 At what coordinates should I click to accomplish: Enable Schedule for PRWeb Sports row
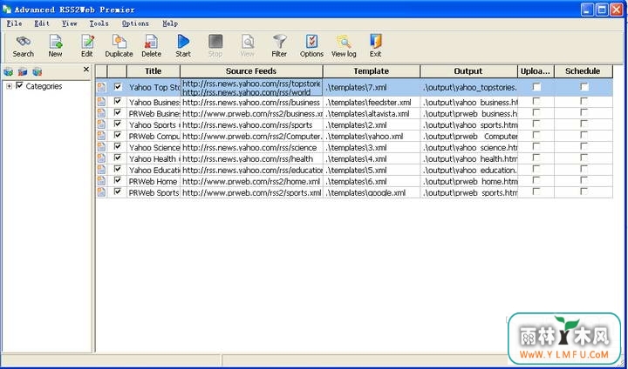584,191
